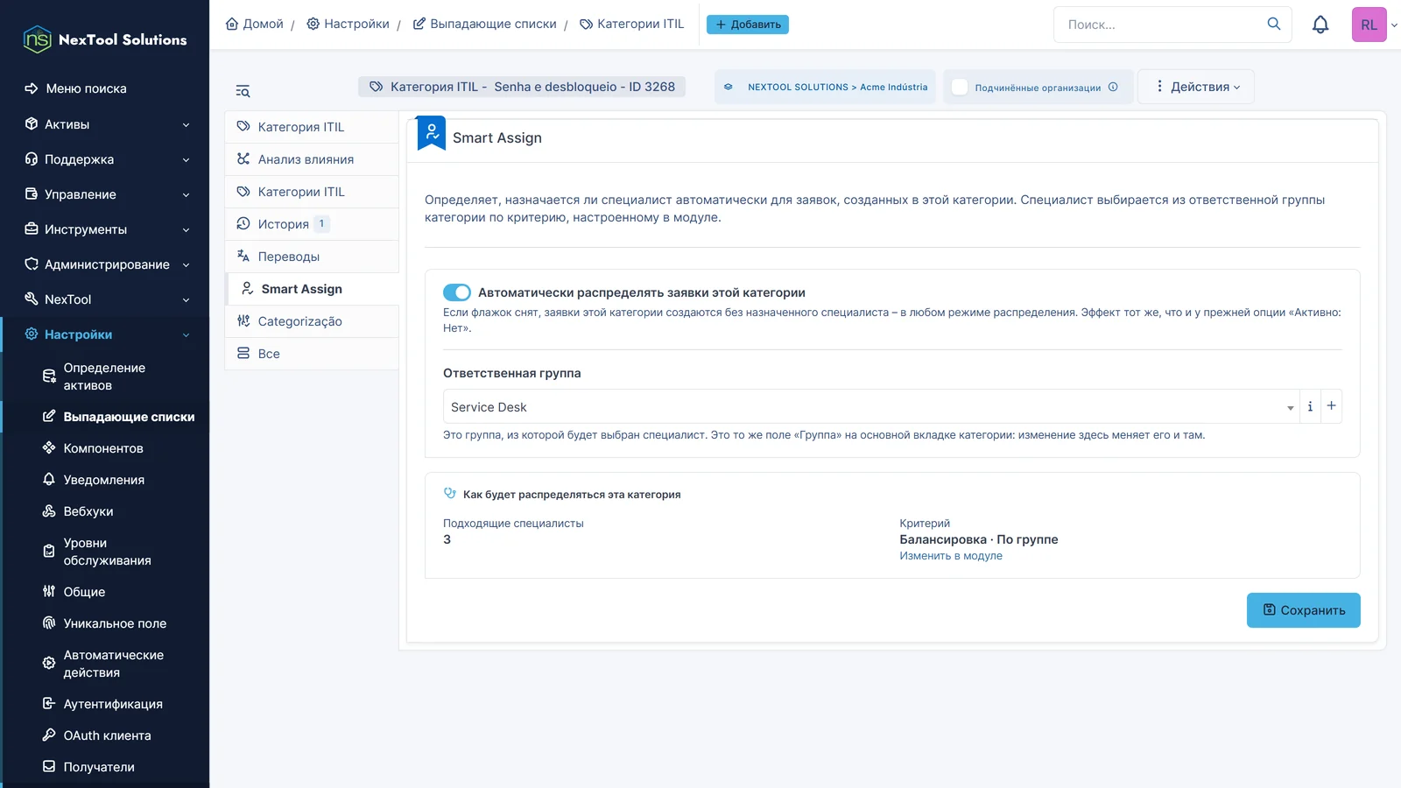Go to Домой breadcrumb
This screenshot has height=788, width=1401.
coord(255,24)
